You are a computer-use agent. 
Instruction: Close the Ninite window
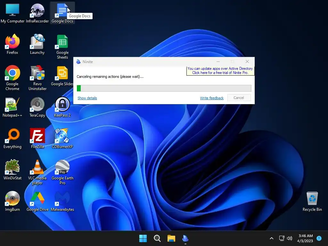[247, 61]
